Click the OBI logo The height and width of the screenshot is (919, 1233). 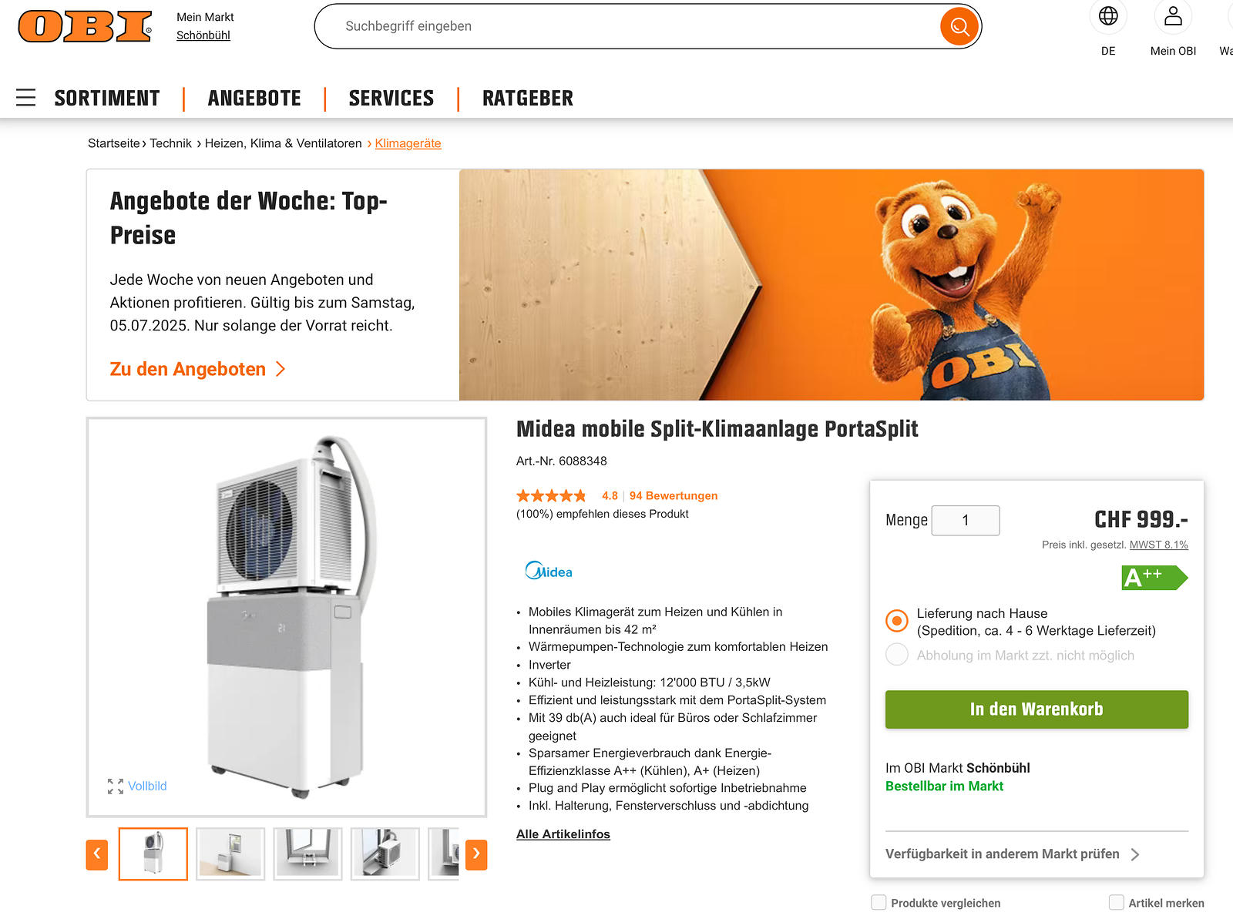85,26
